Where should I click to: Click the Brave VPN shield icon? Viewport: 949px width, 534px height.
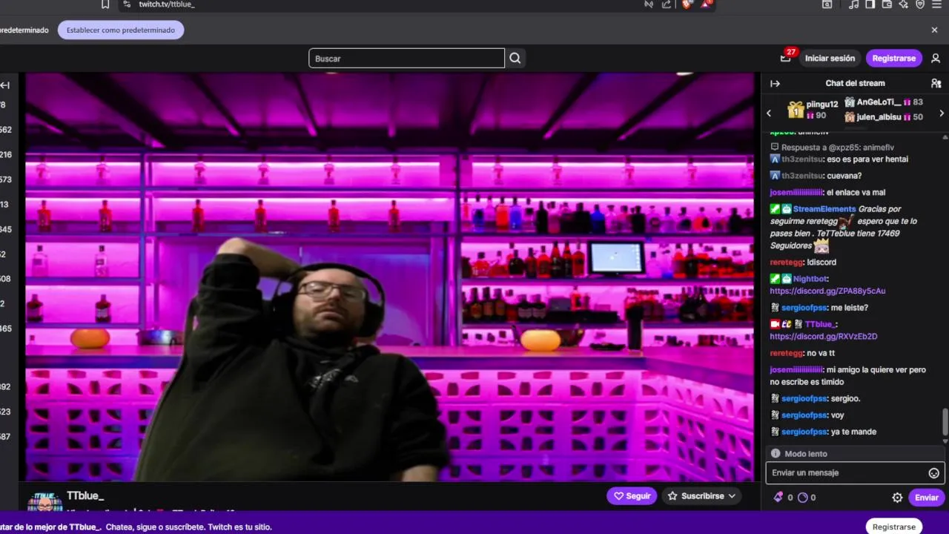[920, 4]
